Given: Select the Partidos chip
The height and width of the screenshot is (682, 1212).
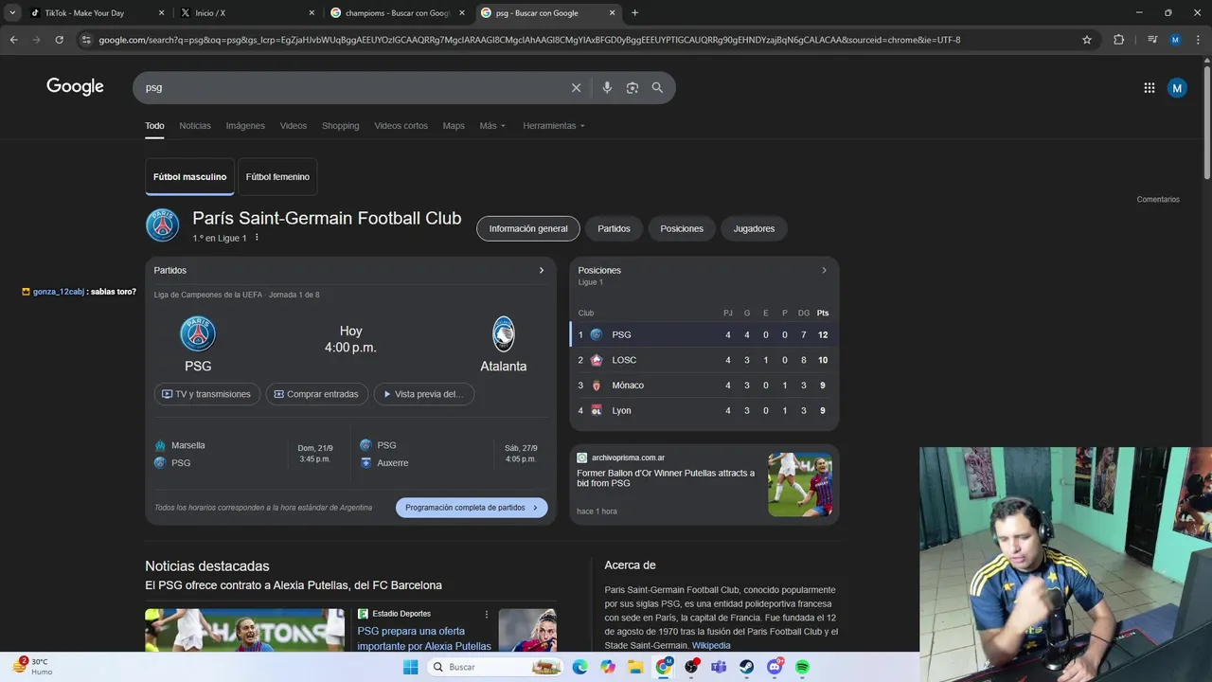Looking at the screenshot, I should (x=614, y=228).
